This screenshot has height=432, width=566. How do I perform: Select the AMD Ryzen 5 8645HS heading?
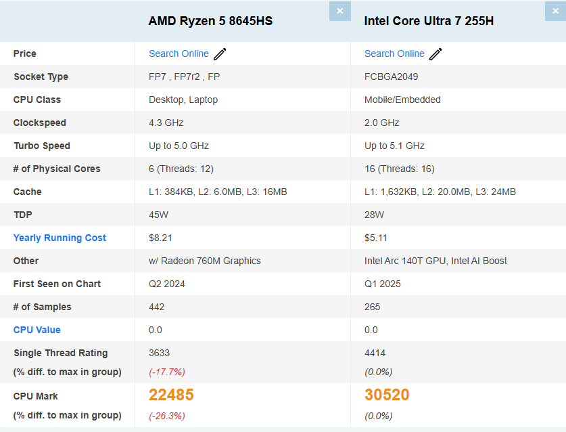coord(210,21)
